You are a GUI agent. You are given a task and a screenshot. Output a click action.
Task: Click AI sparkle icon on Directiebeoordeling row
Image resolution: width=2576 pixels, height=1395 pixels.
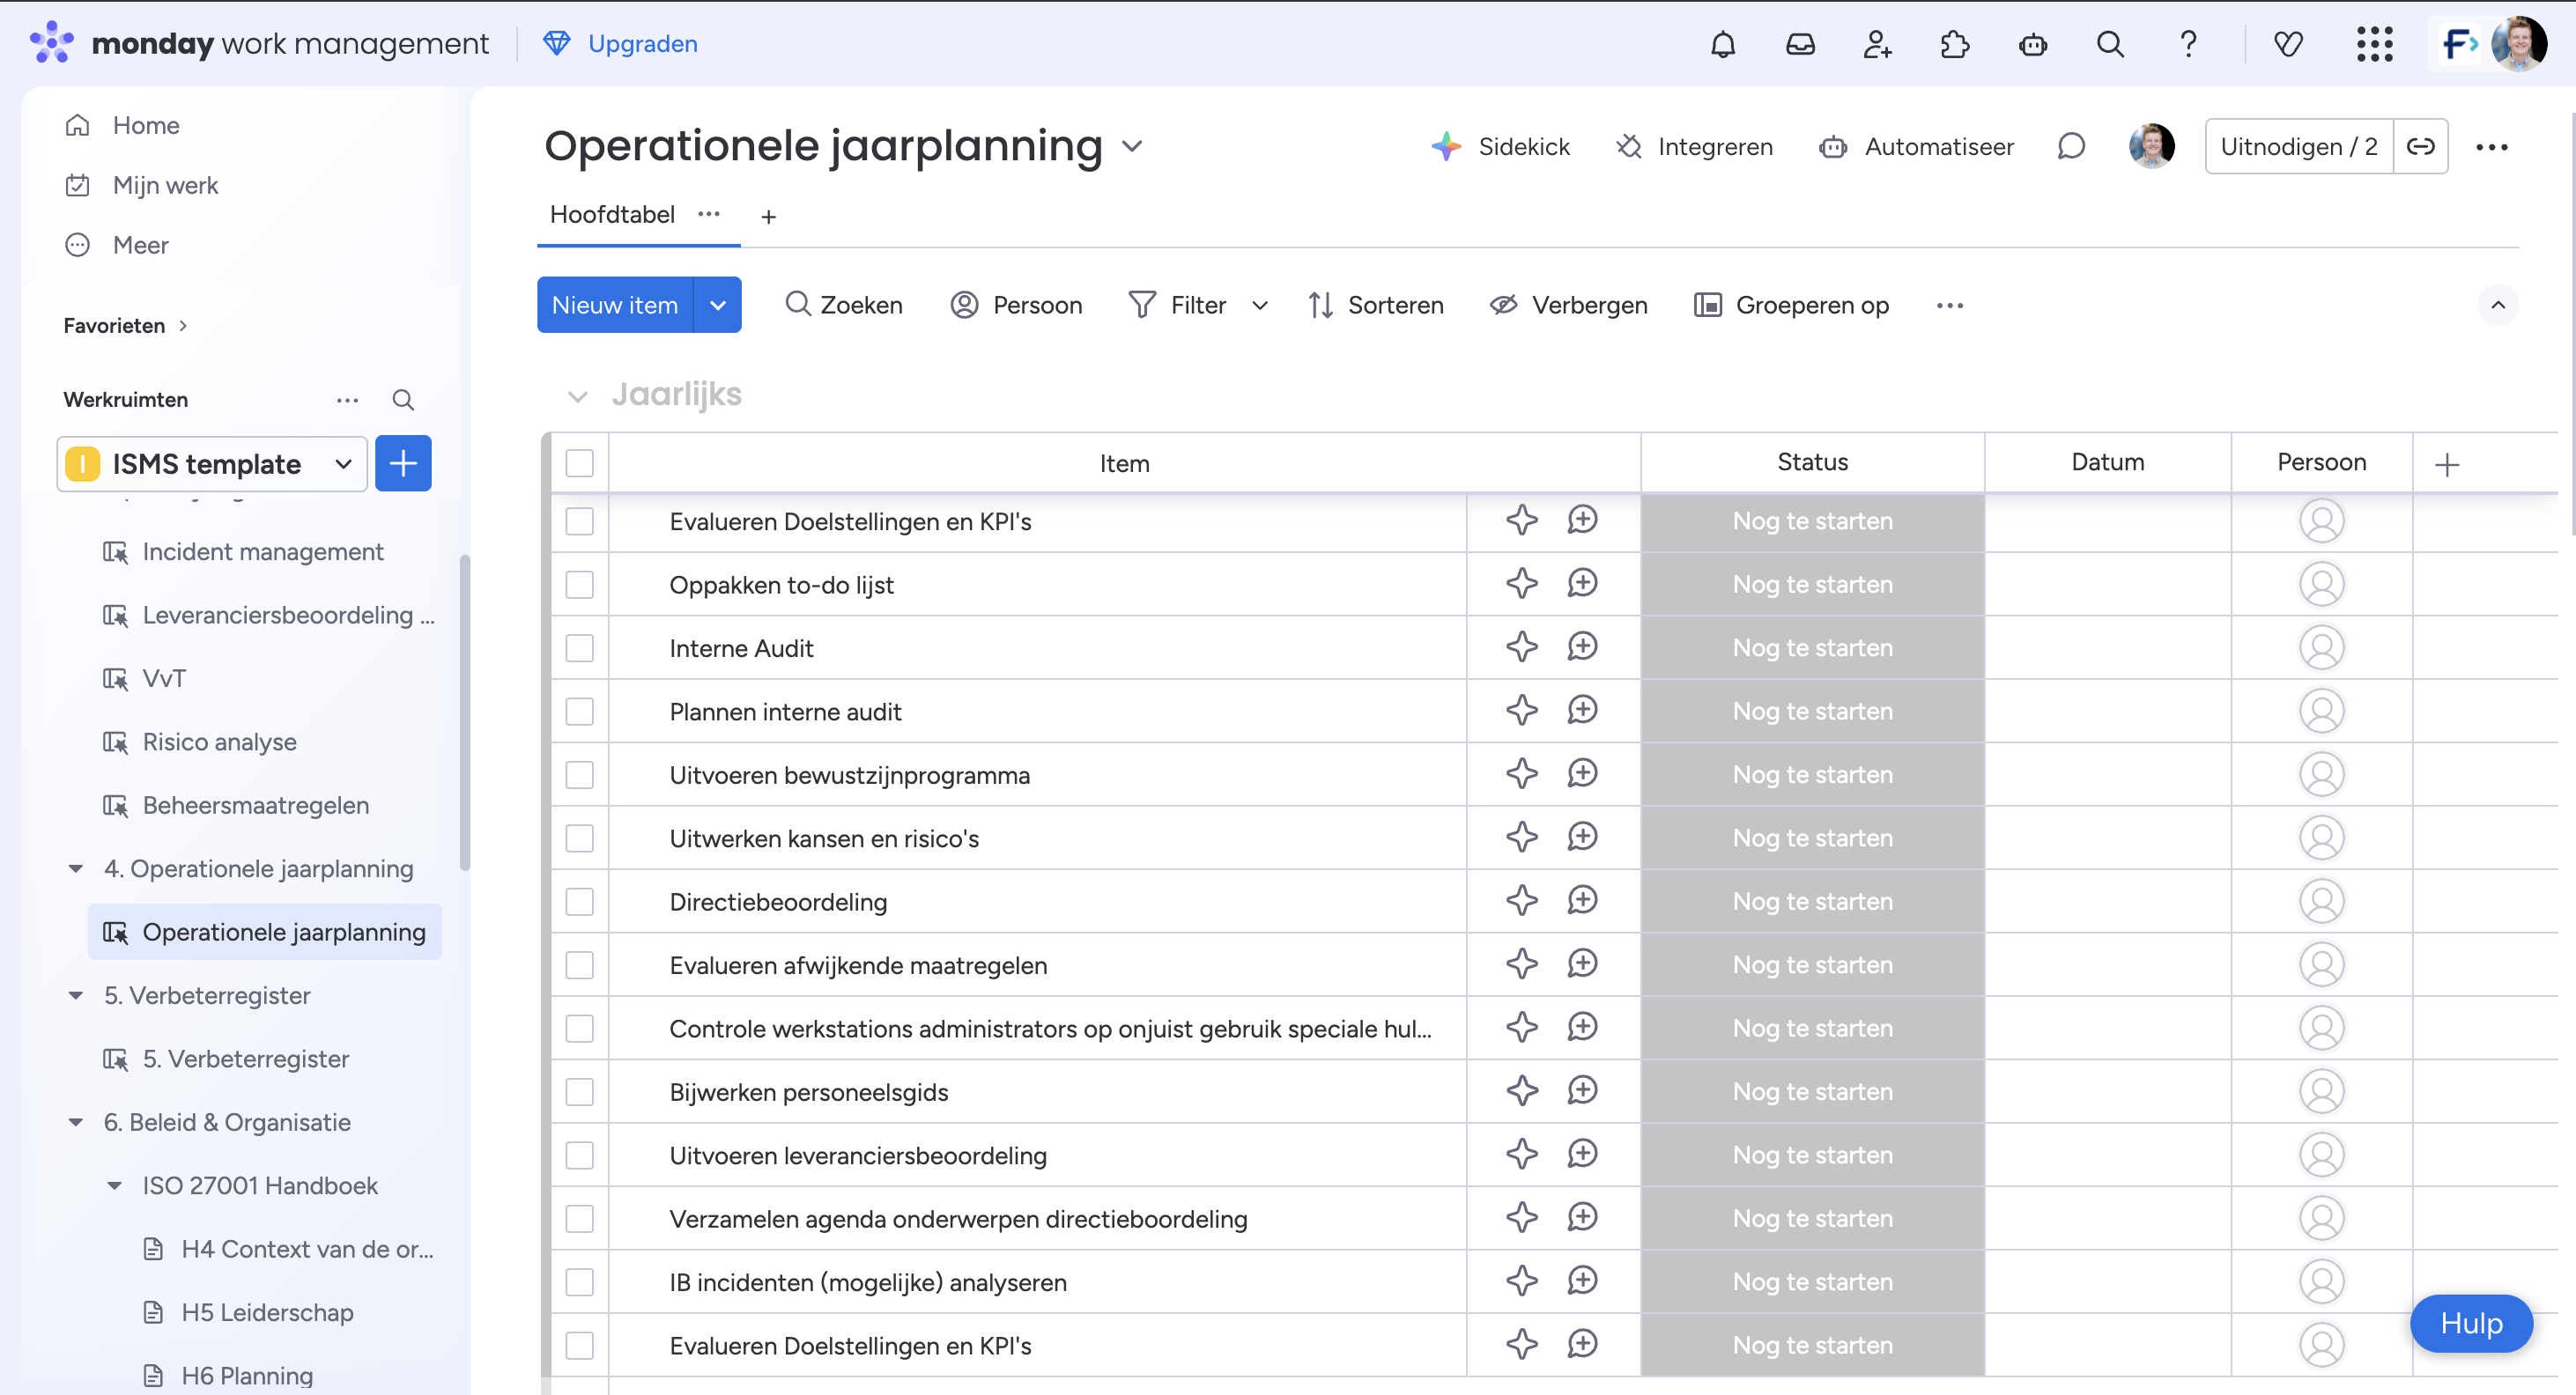tap(1522, 901)
